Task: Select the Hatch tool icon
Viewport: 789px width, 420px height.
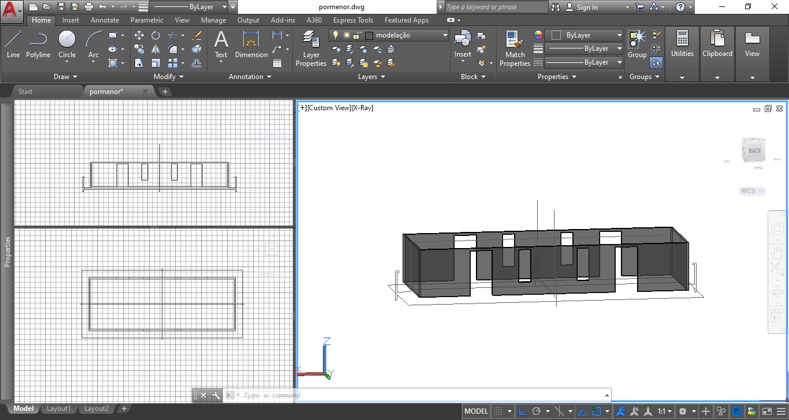Action: pyautogui.click(x=112, y=63)
